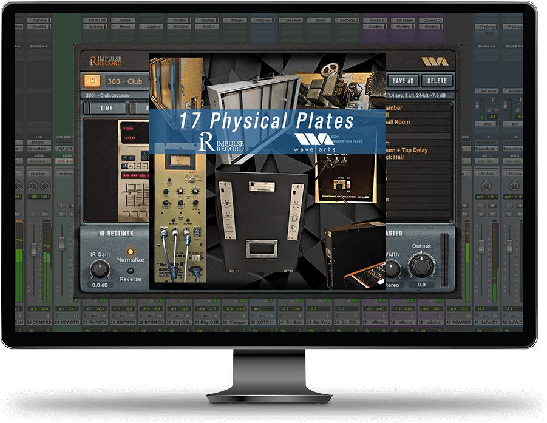Open the TimeAdjust insert
The image size is (547, 423).
291,20
